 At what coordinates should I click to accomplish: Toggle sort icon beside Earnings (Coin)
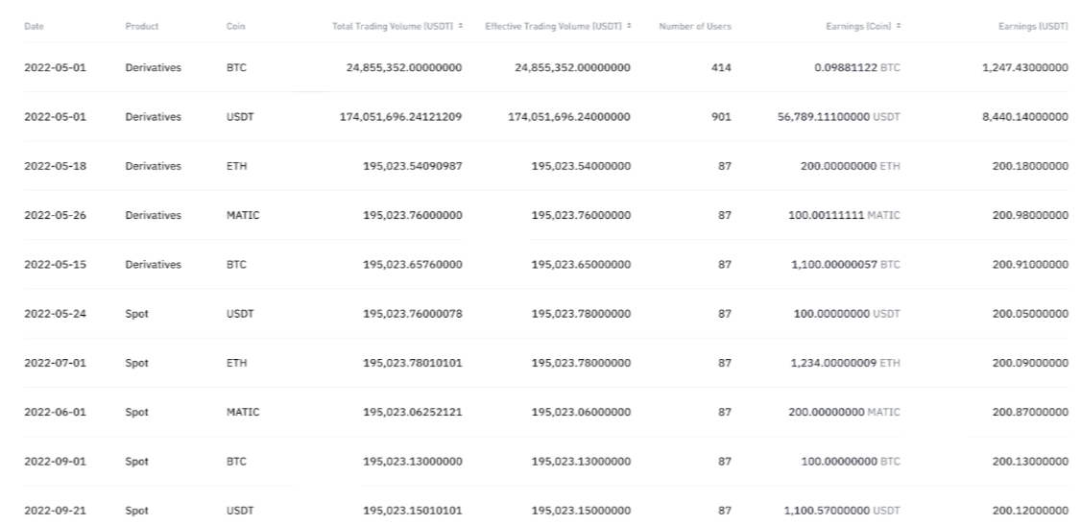click(x=899, y=26)
